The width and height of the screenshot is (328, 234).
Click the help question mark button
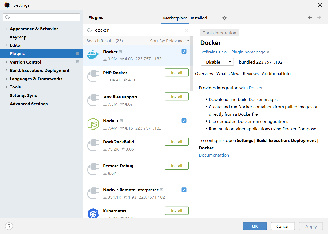[x=9, y=226]
